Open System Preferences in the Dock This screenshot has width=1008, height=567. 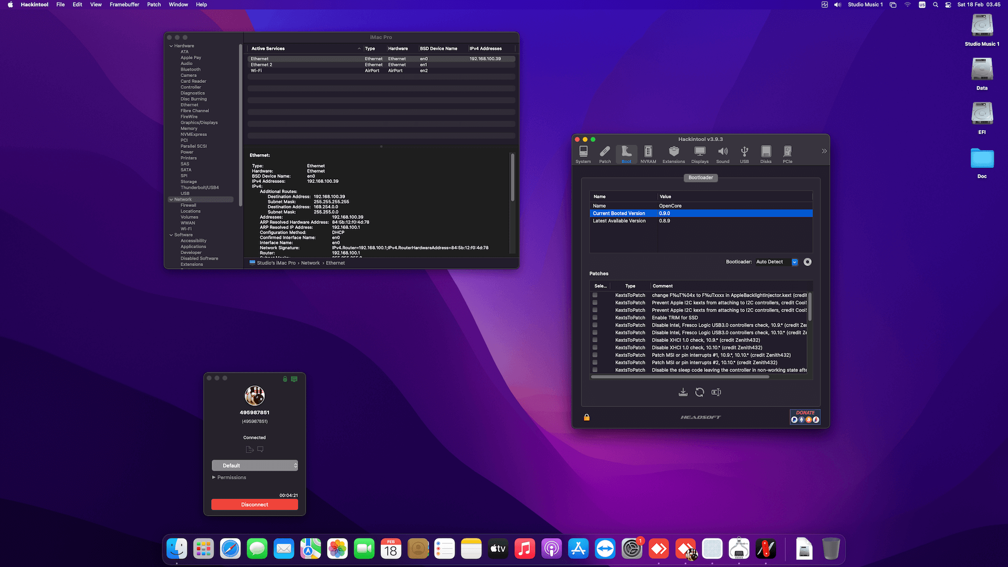[x=632, y=549]
